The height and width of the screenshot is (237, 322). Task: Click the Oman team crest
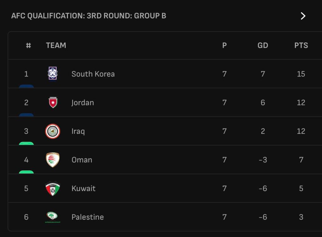pos(53,160)
